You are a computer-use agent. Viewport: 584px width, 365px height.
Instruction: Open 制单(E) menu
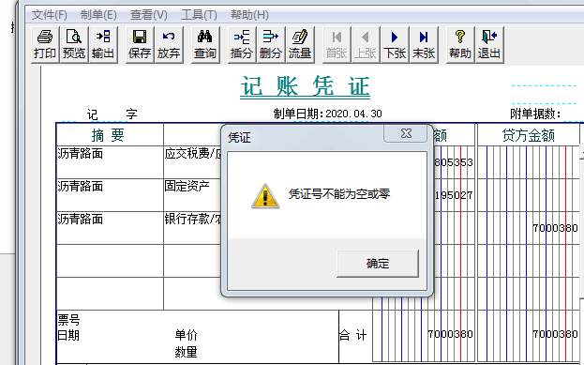coord(98,15)
